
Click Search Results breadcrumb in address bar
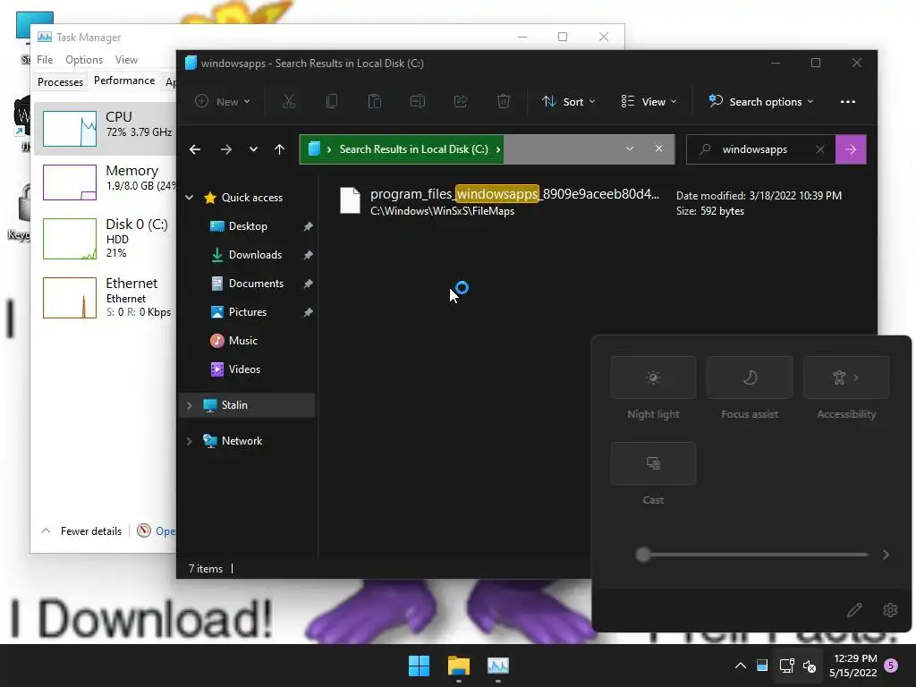pyautogui.click(x=413, y=149)
